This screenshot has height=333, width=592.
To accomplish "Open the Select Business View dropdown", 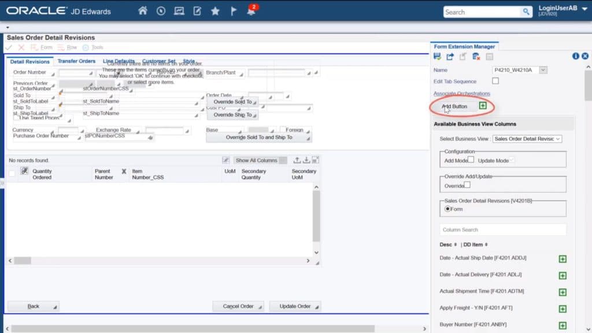I will coord(526,139).
